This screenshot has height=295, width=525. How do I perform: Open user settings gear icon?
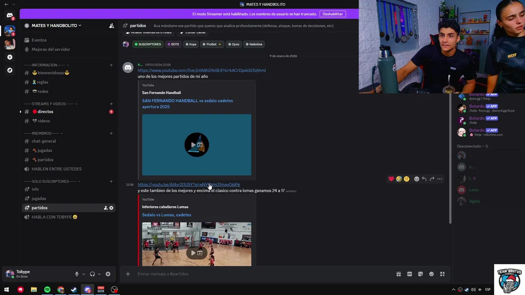pos(108,274)
